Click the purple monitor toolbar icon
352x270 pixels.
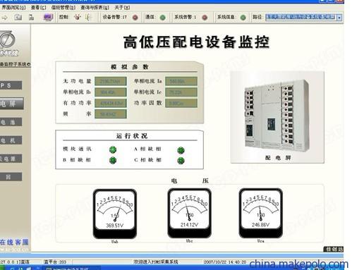(x=48, y=17)
